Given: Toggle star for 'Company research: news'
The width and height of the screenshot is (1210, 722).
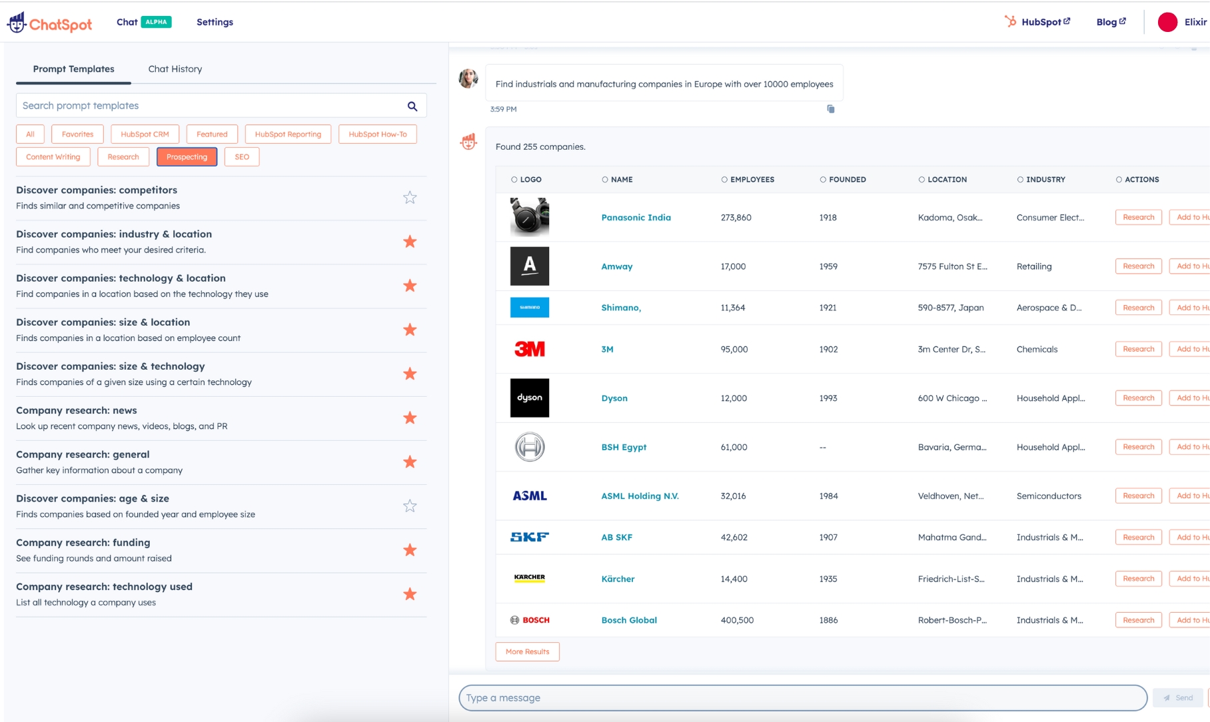Looking at the screenshot, I should coord(410,418).
